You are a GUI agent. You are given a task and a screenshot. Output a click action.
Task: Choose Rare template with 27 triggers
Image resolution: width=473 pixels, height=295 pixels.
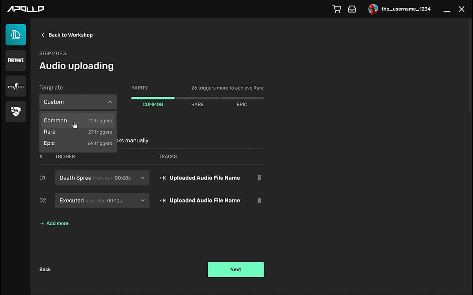(x=78, y=132)
